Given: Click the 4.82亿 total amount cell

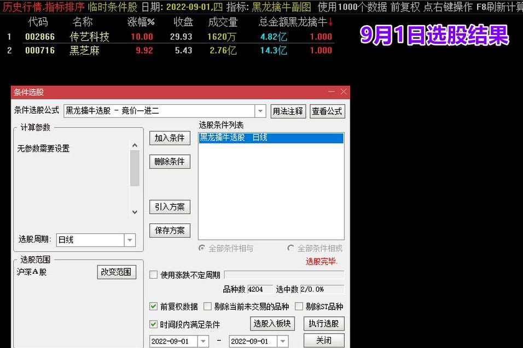Looking at the screenshot, I should [274, 37].
